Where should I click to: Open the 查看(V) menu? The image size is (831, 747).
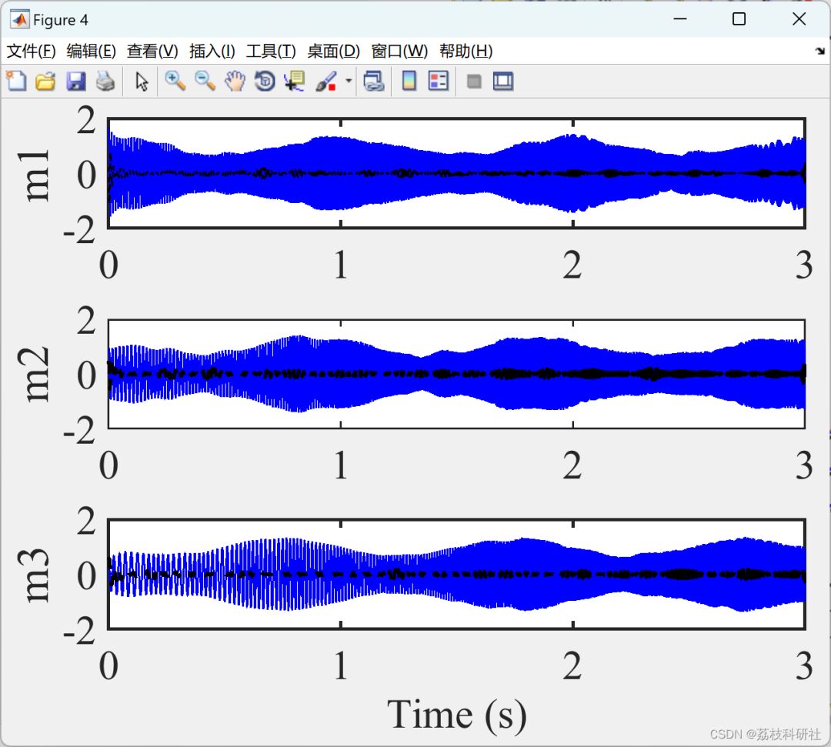point(152,52)
